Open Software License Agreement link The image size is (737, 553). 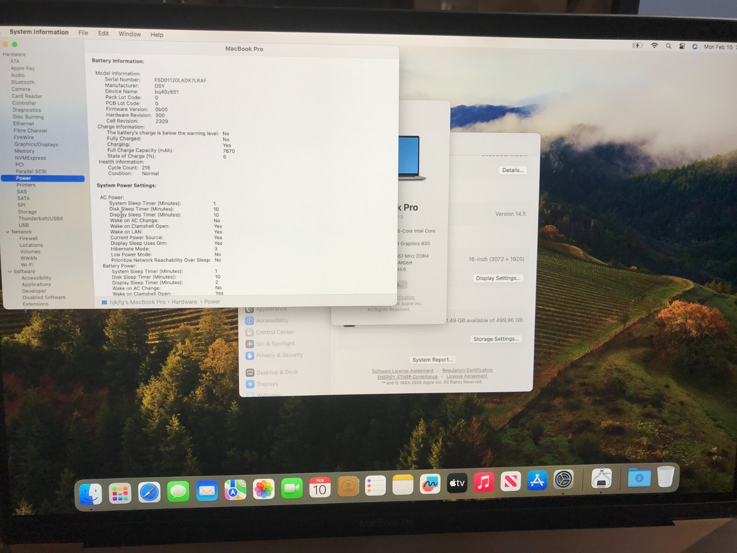(x=403, y=371)
